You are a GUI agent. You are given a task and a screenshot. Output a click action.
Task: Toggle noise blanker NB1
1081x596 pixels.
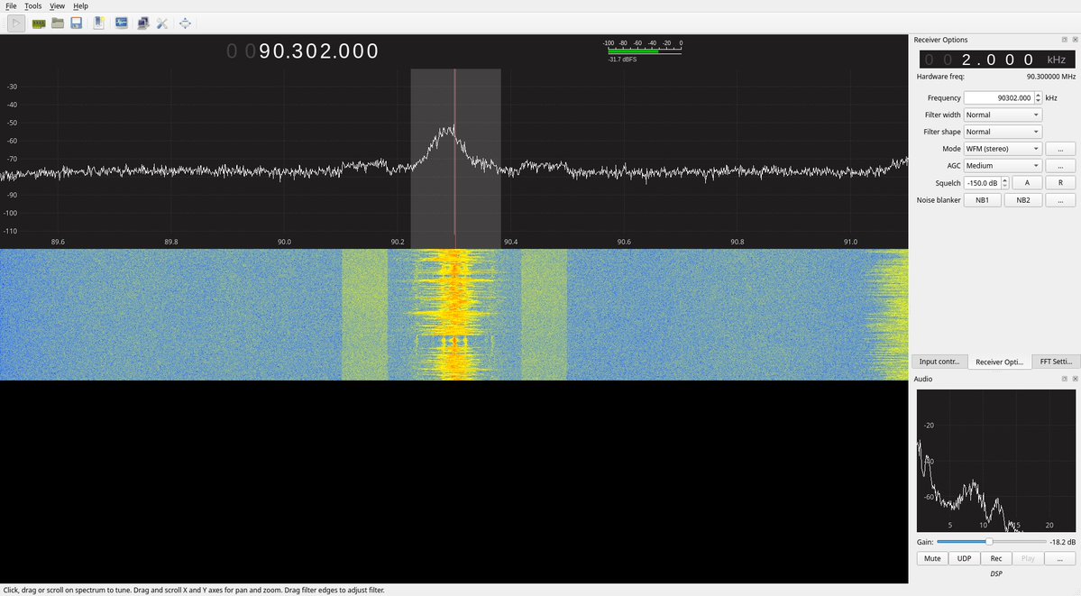tap(983, 200)
